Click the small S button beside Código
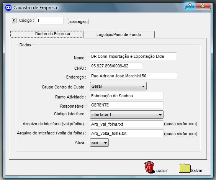The image size is (216, 180). (x=14, y=21)
